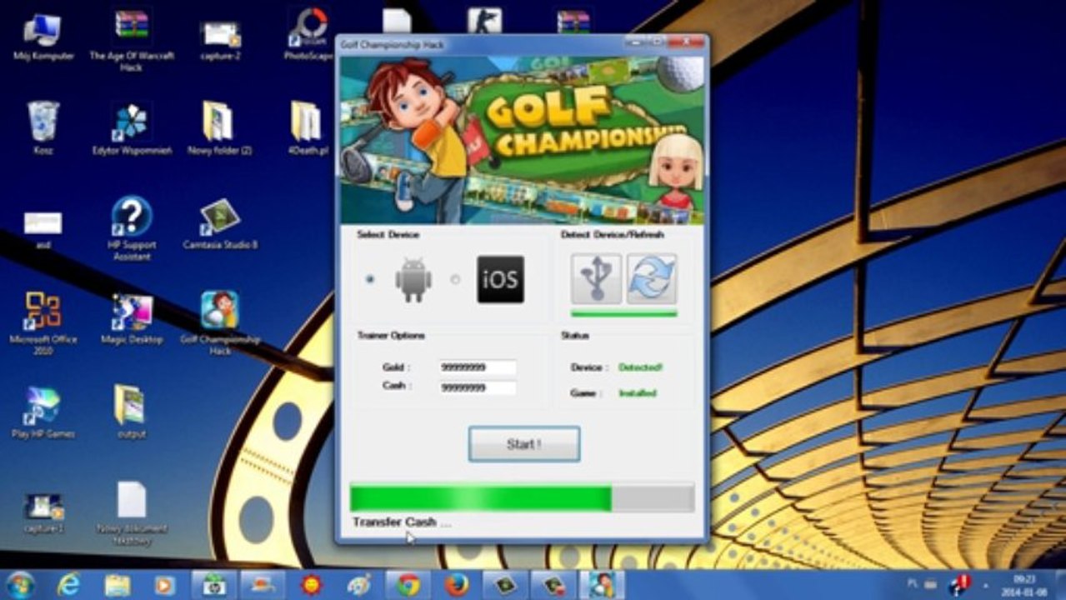Open the HP Support Assistant shortcut

click(132, 227)
